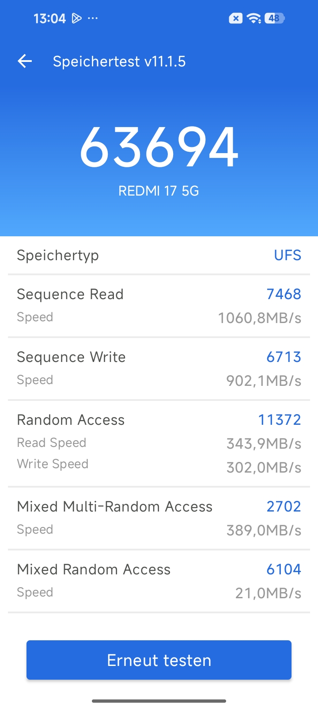
Task: Select the Speichertyp UFS row
Action: 159,255
